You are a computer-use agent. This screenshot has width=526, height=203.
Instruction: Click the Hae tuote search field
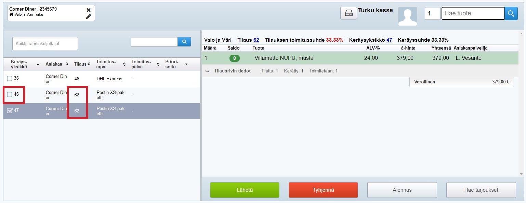(473, 14)
